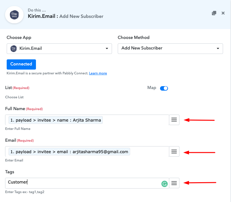The width and height of the screenshot is (231, 202).
Task: Click the Choose List helper text
Action: click(x=14, y=97)
